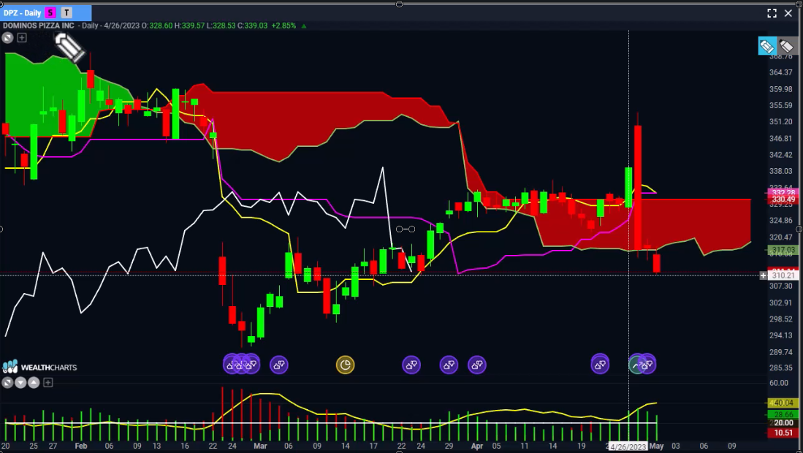Click the magenta 332.28 price tag

(783, 192)
